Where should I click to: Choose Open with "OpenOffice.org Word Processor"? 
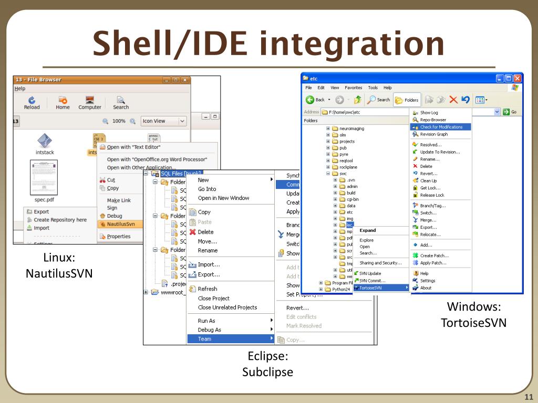157,160
